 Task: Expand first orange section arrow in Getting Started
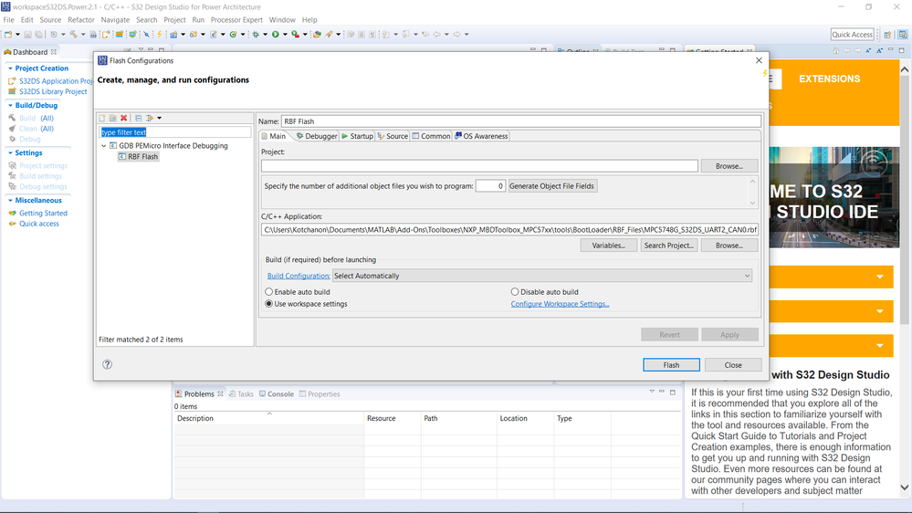click(880, 277)
